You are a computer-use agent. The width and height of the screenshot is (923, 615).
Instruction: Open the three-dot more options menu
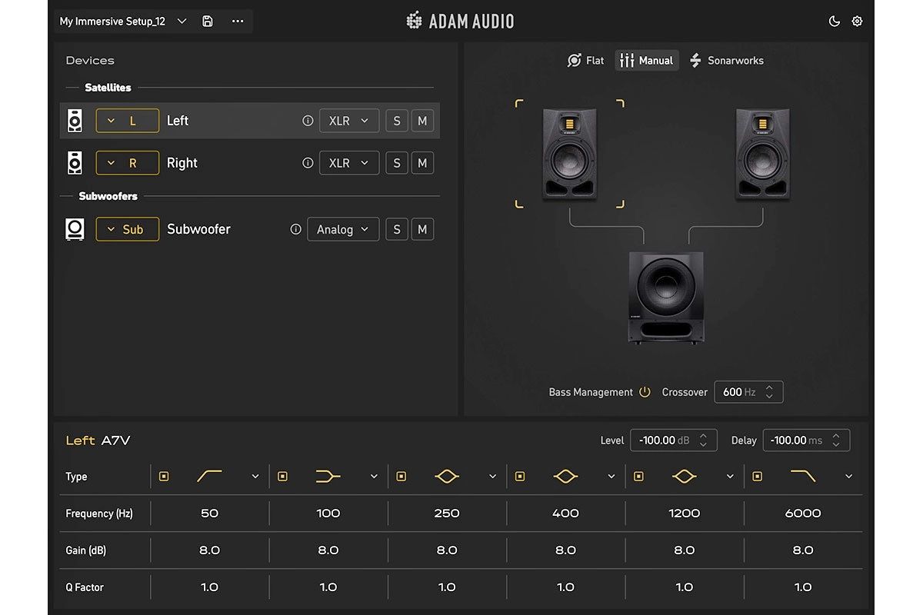[x=238, y=22]
